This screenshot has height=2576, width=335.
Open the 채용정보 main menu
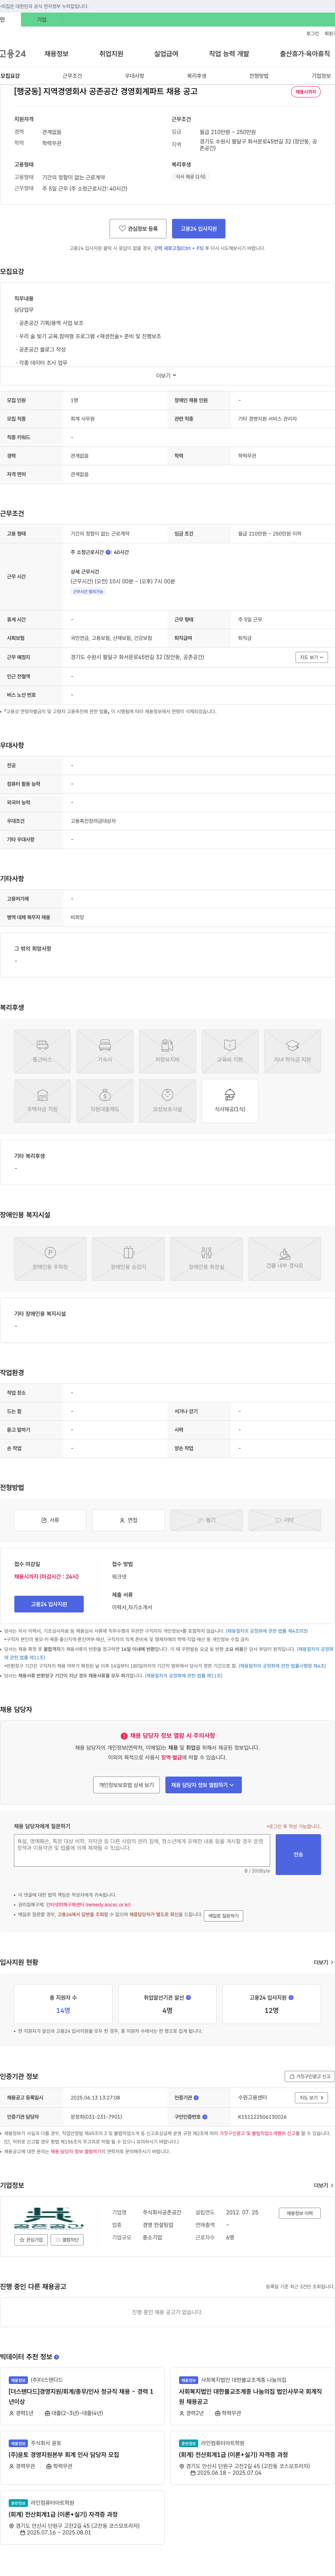(56, 54)
